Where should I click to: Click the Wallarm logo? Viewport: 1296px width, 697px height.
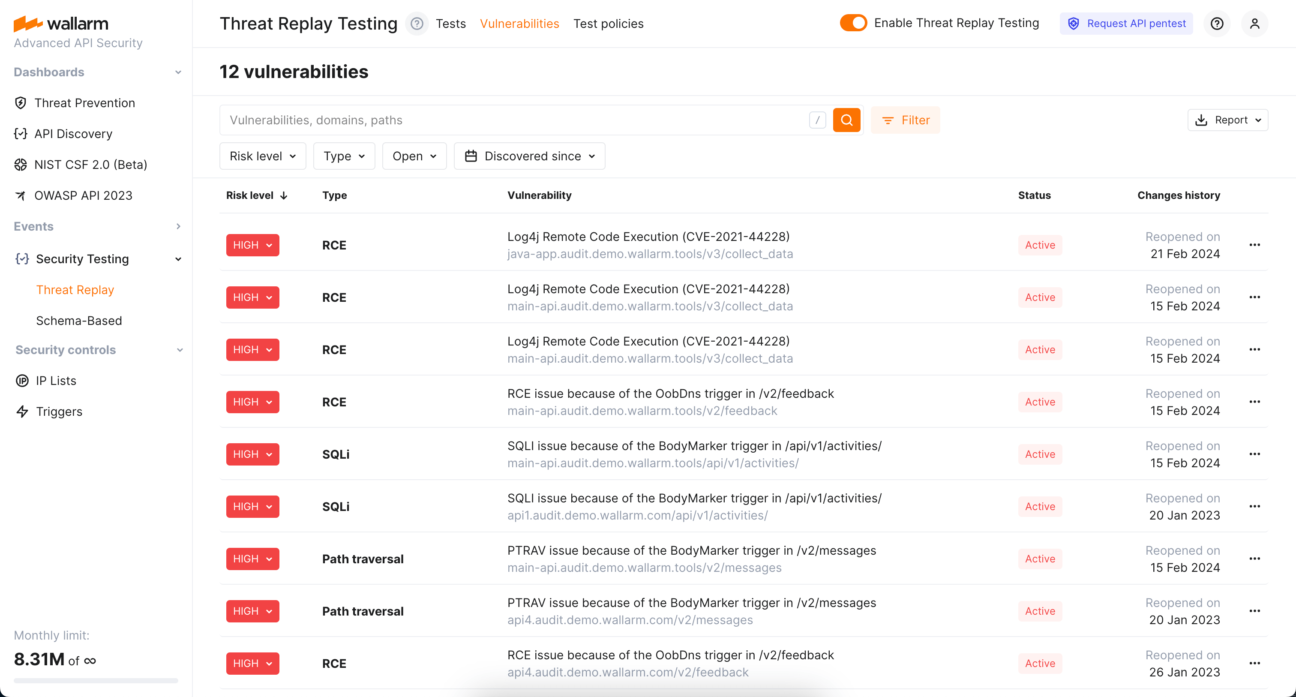(x=60, y=23)
